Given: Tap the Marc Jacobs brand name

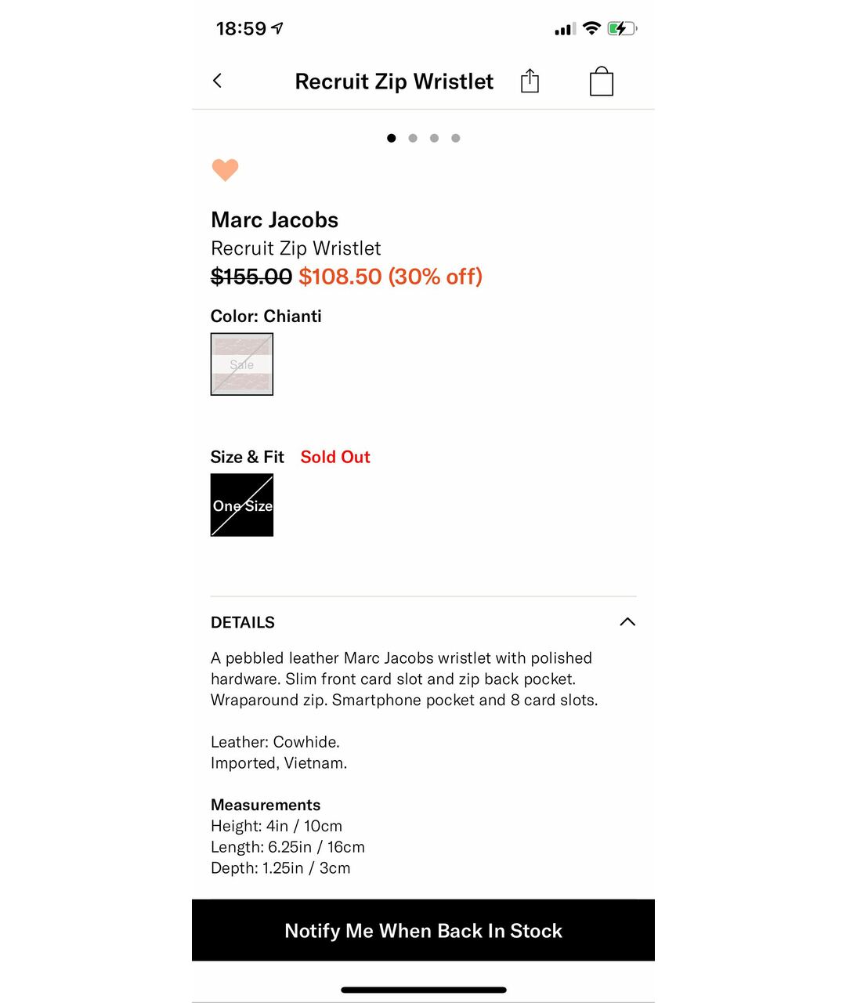Looking at the screenshot, I should click(274, 220).
